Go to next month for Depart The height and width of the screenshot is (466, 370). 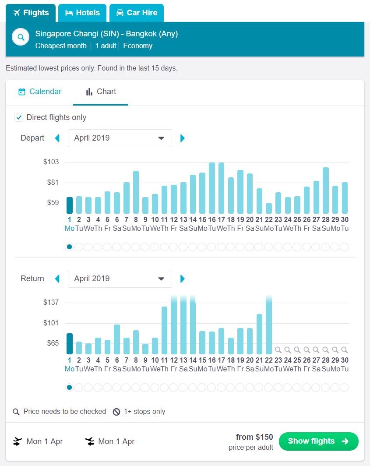click(x=183, y=138)
